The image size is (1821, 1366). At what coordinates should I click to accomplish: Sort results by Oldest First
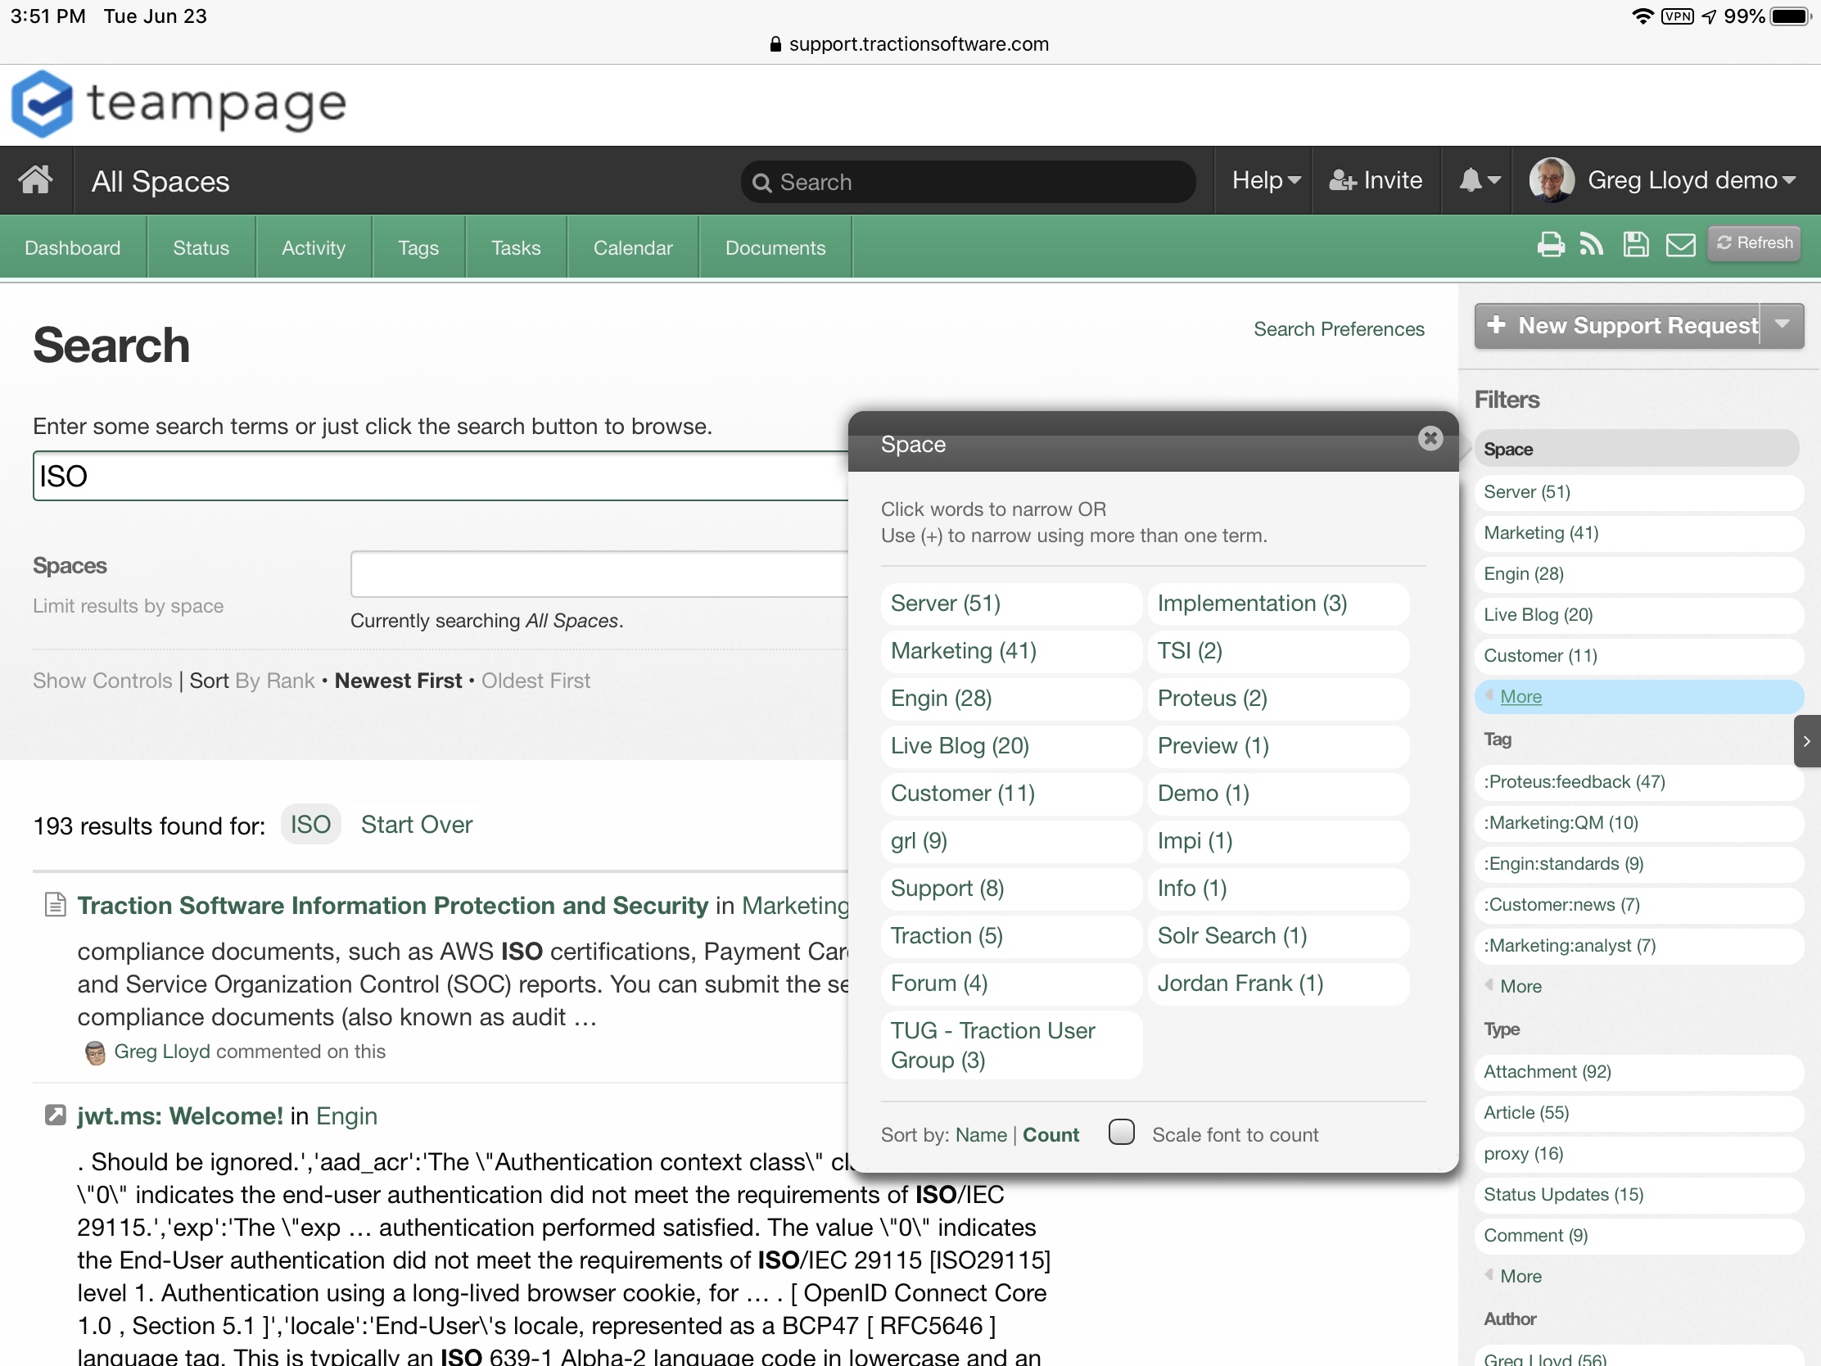click(x=535, y=680)
